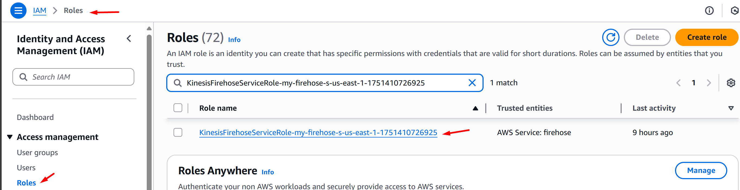Sort roles by Role name arrow
Image resolution: width=740 pixels, height=190 pixels.
coord(475,108)
